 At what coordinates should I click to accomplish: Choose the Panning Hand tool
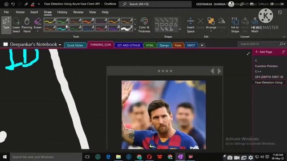click(x=27, y=25)
